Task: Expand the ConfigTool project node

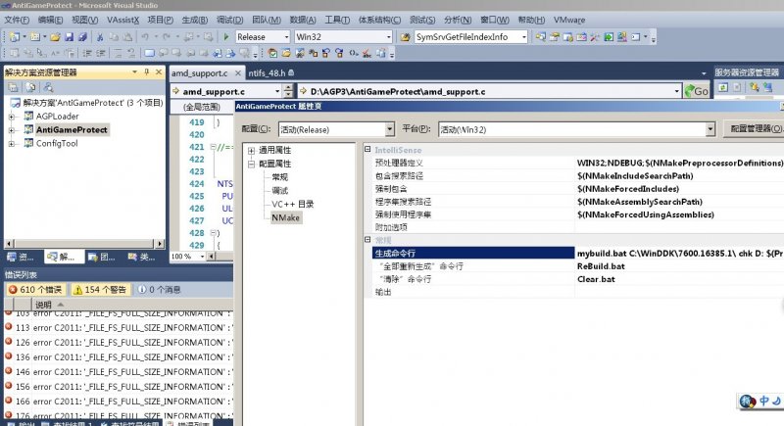Action: click(11, 144)
